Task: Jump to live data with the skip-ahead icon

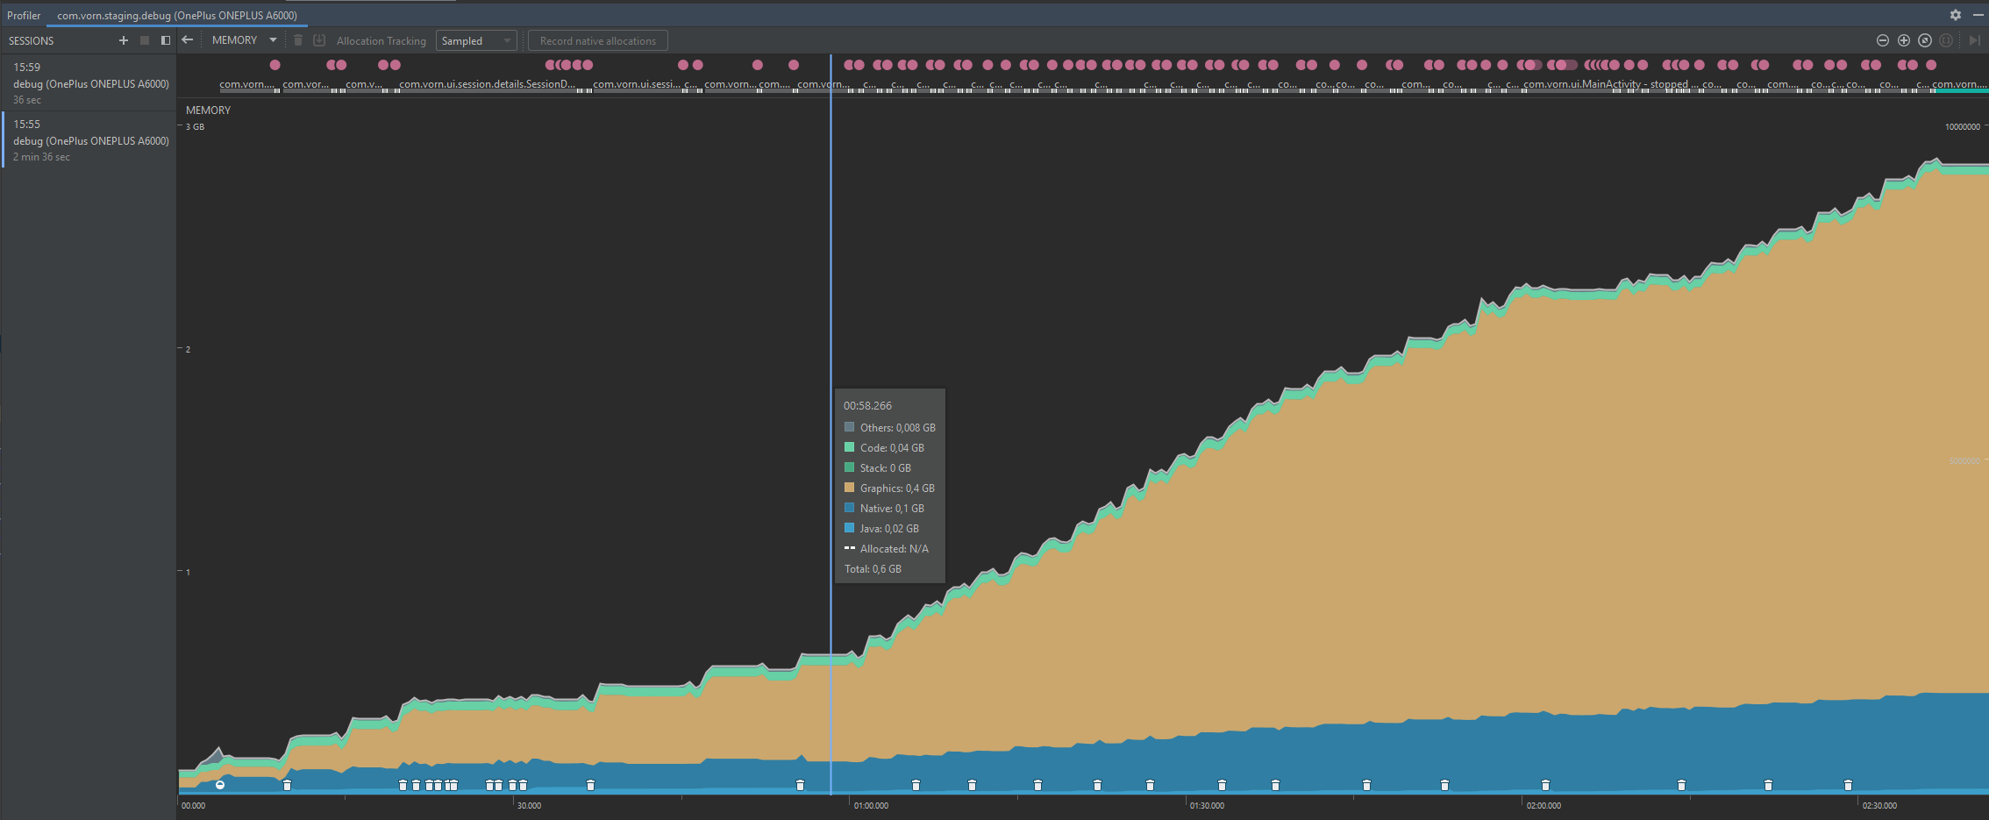Action: (x=1973, y=40)
